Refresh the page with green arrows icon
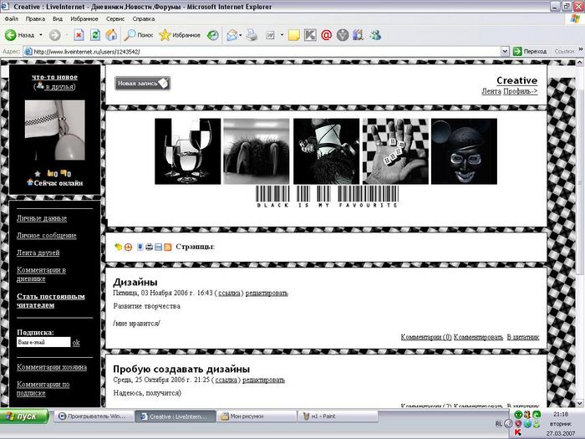 pos(95,35)
